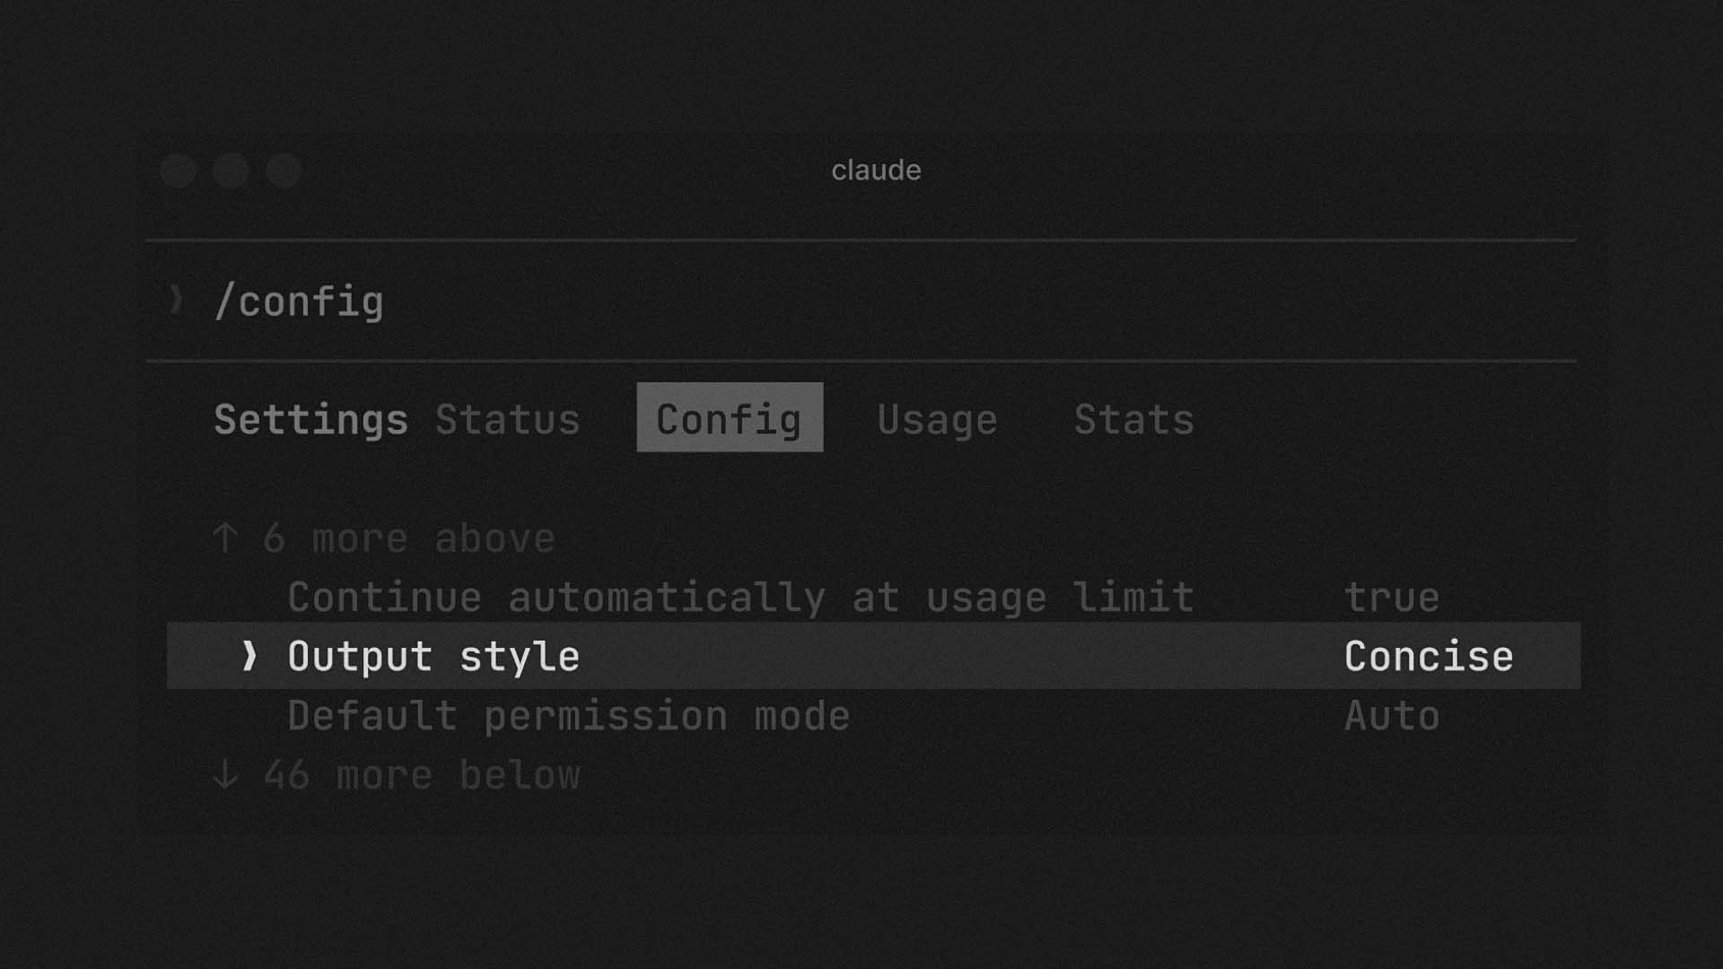Click the red close window dot
This screenshot has height=969, width=1723.
point(179,170)
